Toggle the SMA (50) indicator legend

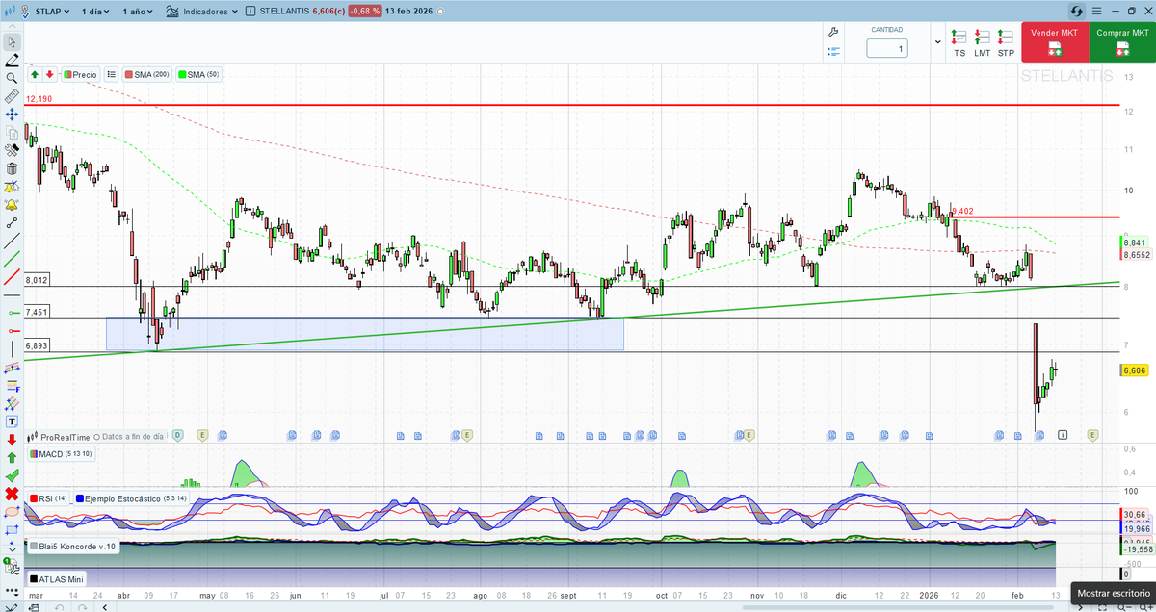point(200,74)
